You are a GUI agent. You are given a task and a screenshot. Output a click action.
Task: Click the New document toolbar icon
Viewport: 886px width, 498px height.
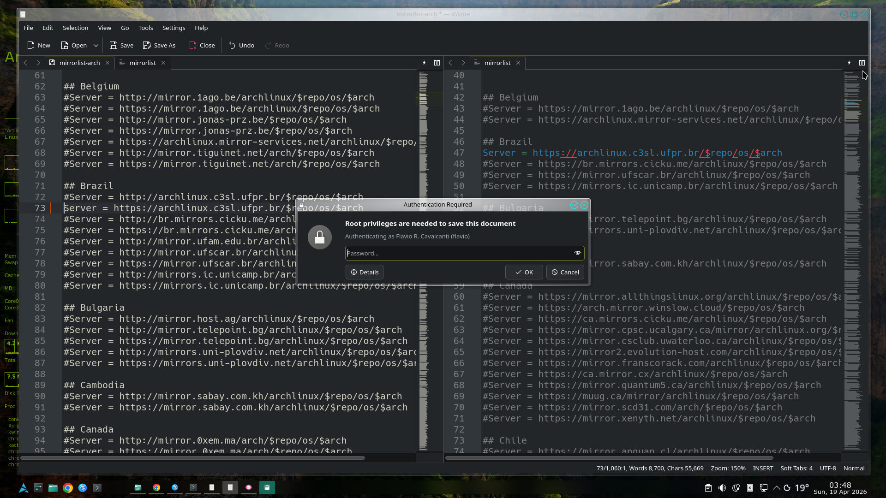point(31,45)
